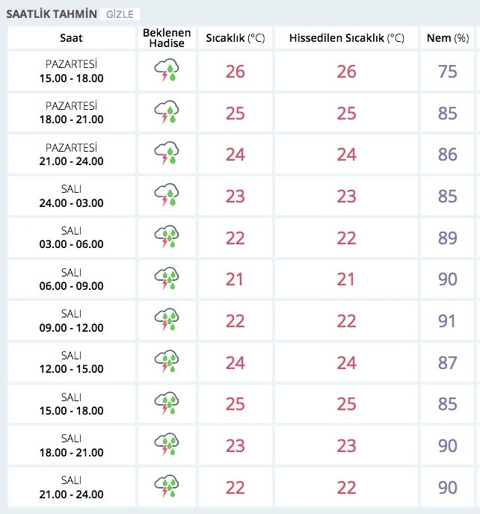Click the thunderstorm icon for Pazartesi 21.00 - 24.00

(x=167, y=155)
